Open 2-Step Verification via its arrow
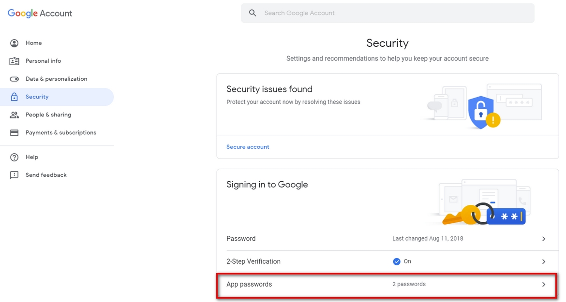 (544, 261)
